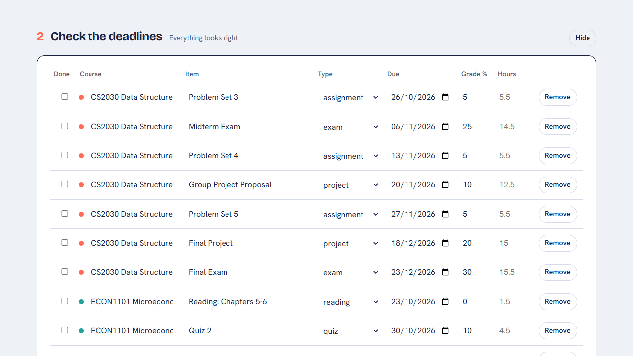Image resolution: width=633 pixels, height=356 pixels.
Task: Open calendar picker for Problem Set 3 date
Action: pyautogui.click(x=445, y=97)
